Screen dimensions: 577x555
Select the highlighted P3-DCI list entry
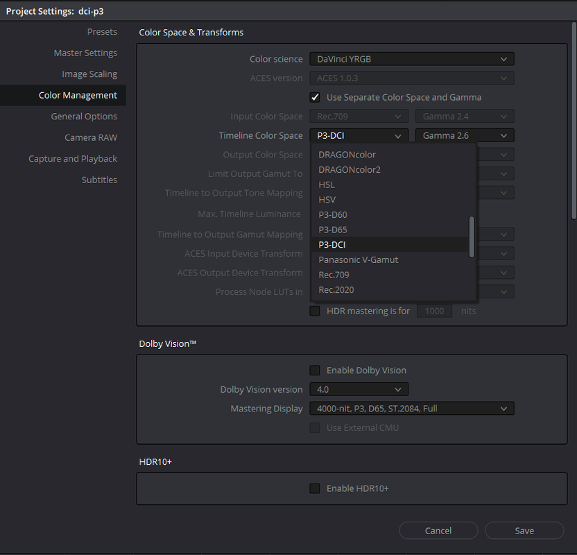tap(390, 245)
